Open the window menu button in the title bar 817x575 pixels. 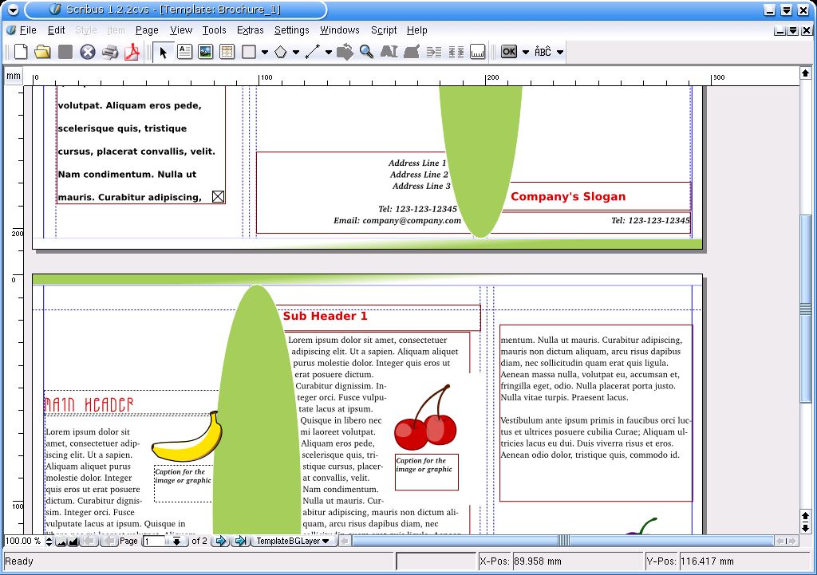(x=13, y=10)
